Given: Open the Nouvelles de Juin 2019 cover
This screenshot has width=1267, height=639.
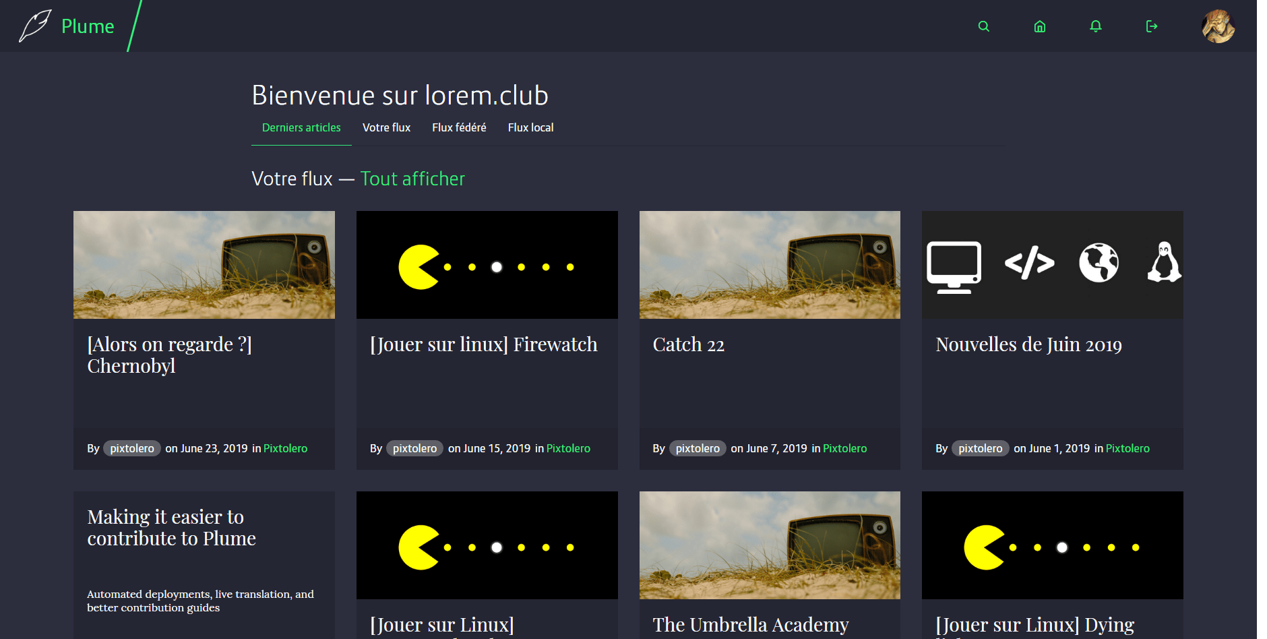Looking at the screenshot, I should click(x=1053, y=265).
